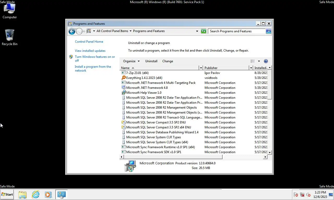The width and height of the screenshot is (334, 200).
Task: Click the Change your view icon
Action: coord(253,61)
